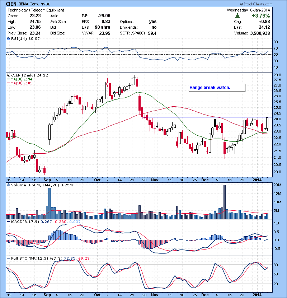Click the 20M label on volume axis

pos(278,185)
